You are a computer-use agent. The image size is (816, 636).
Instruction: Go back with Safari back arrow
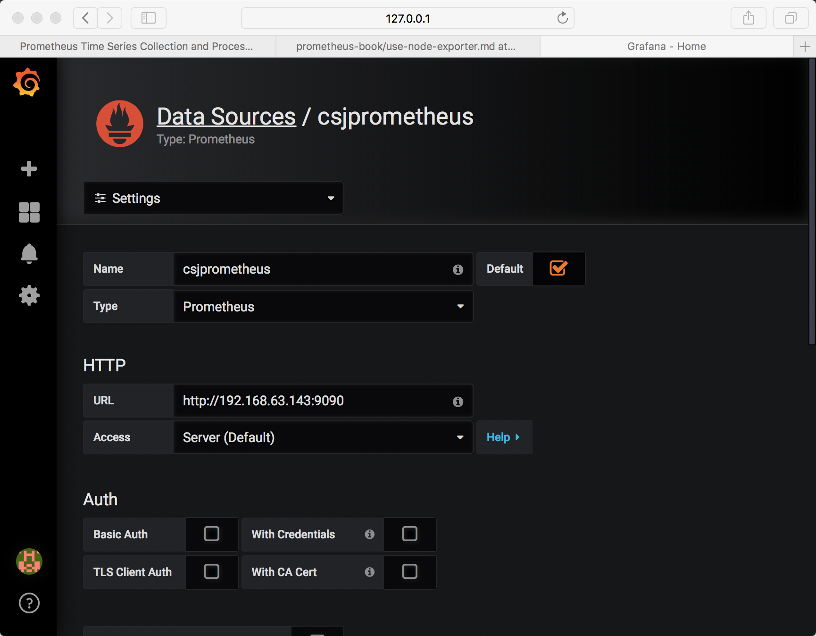coord(85,18)
